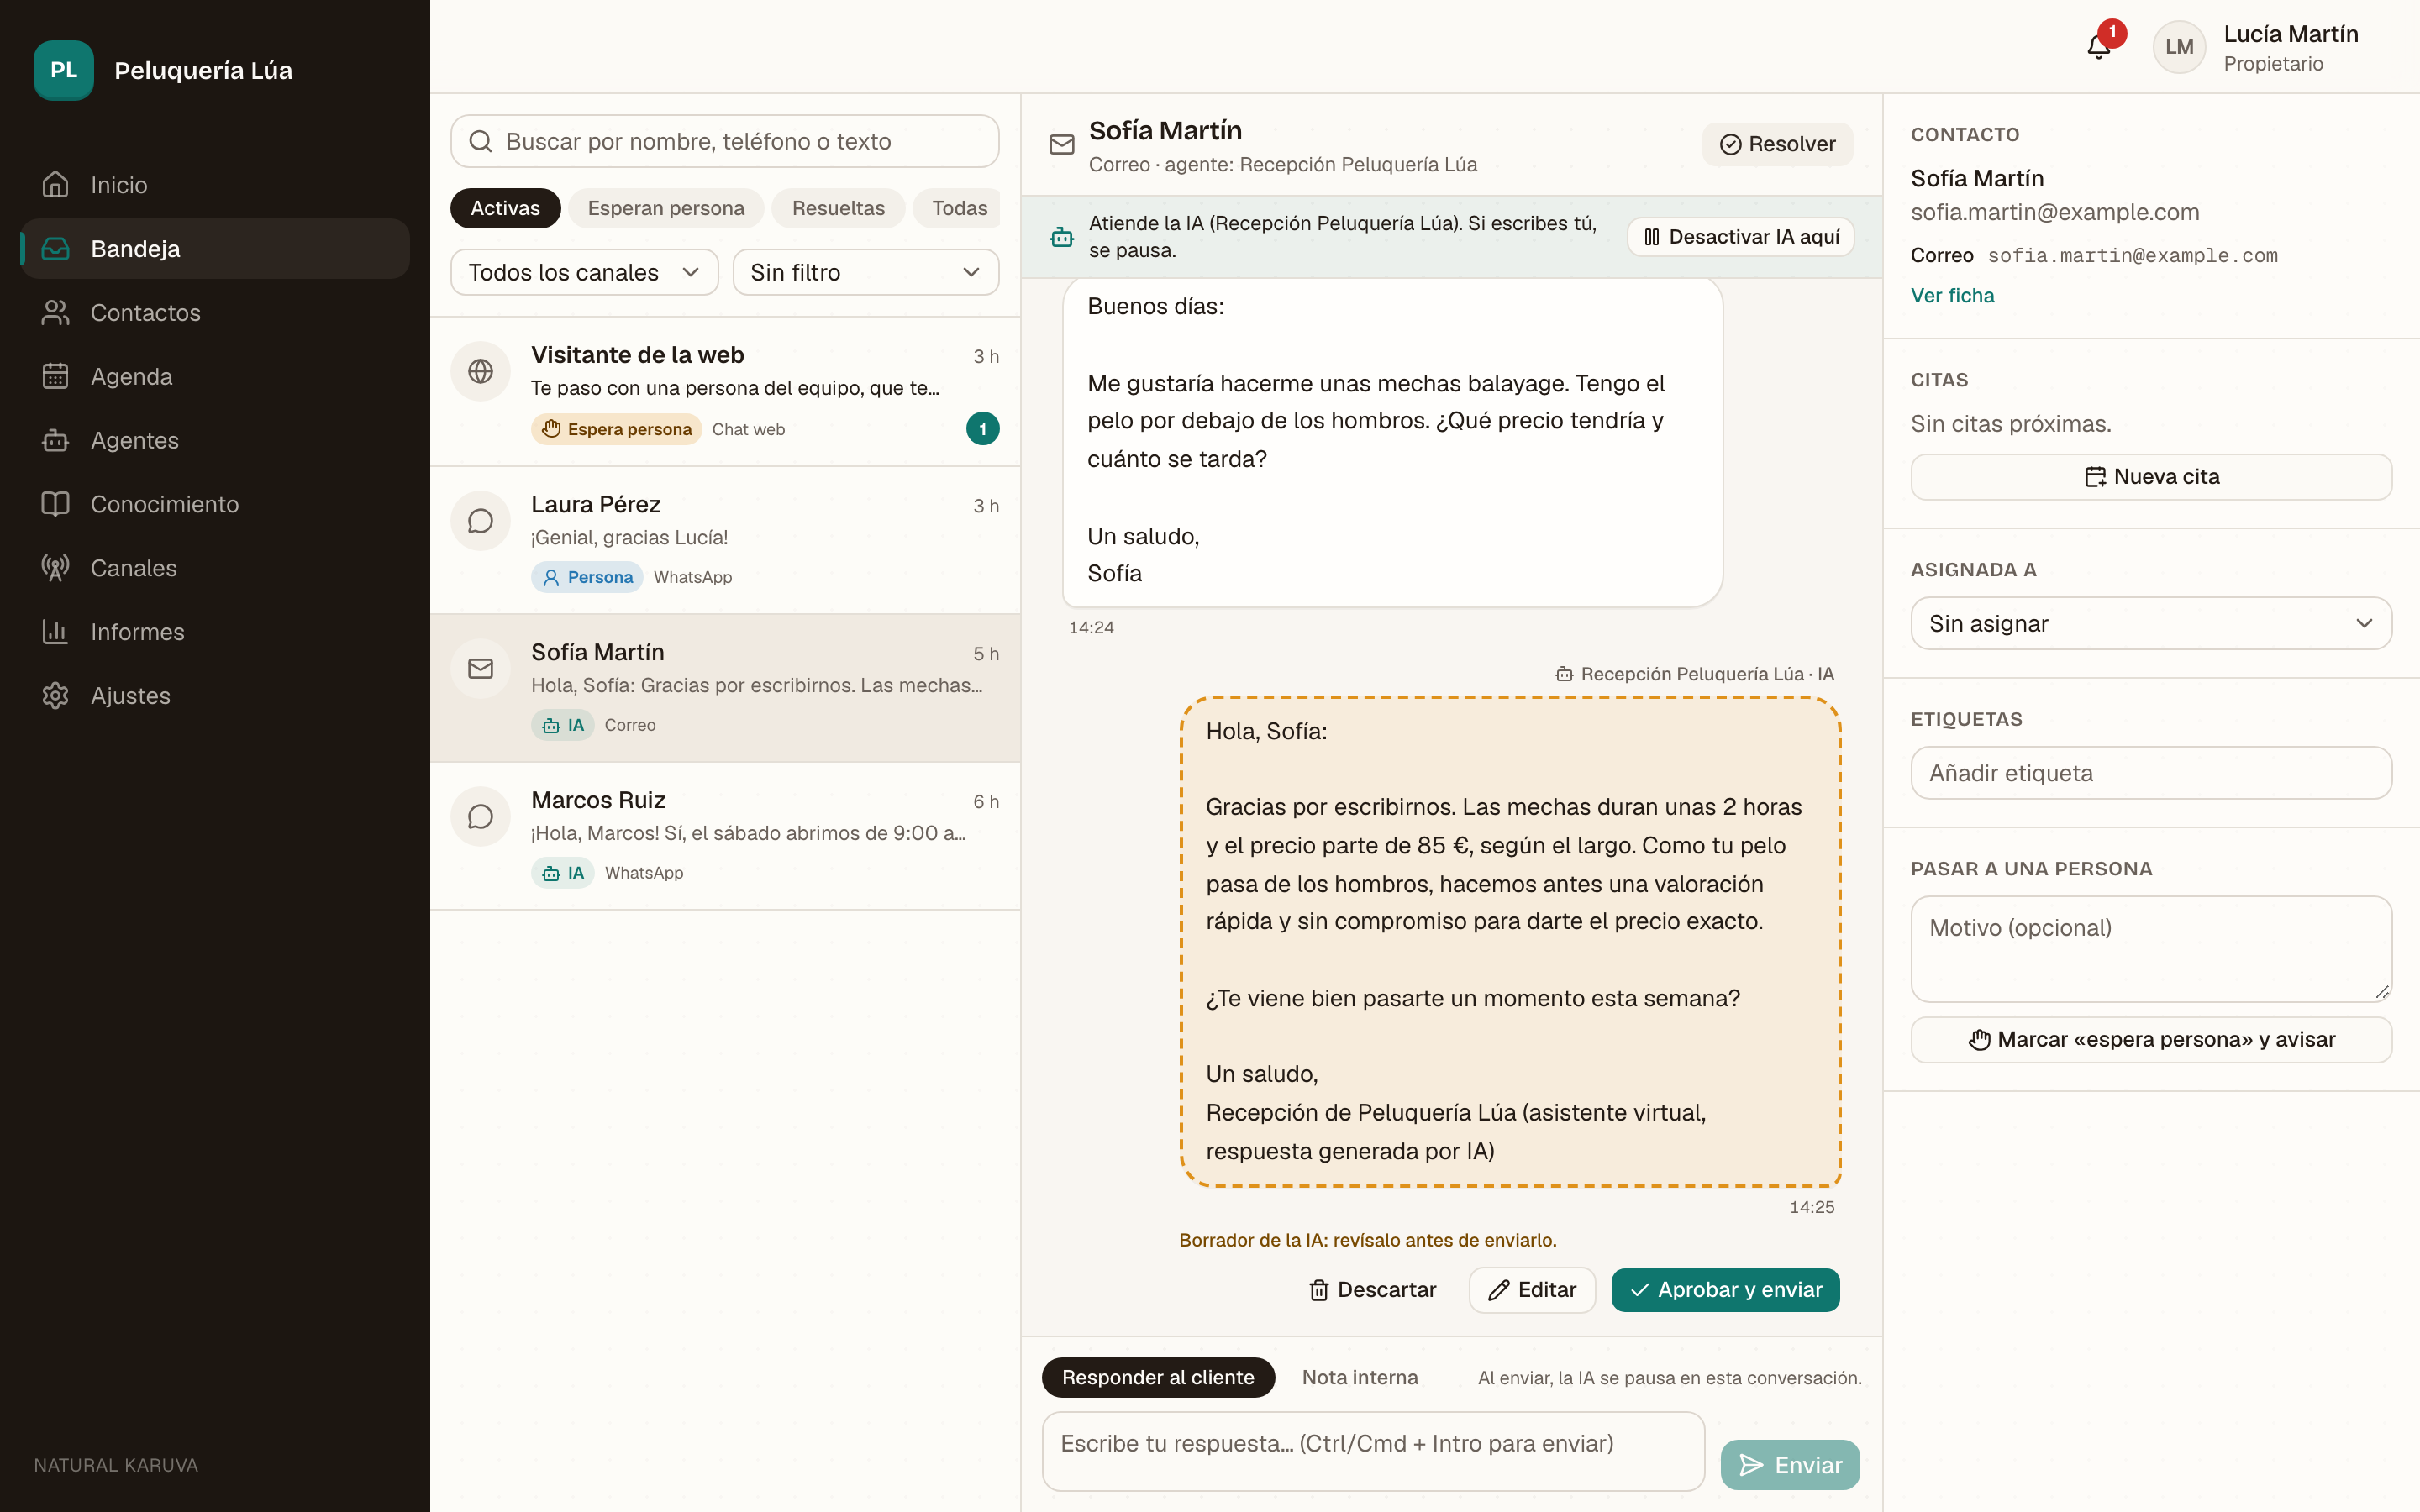Show Todas conversations tab
This screenshot has height=1512, width=2420.
[x=959, y=208]
